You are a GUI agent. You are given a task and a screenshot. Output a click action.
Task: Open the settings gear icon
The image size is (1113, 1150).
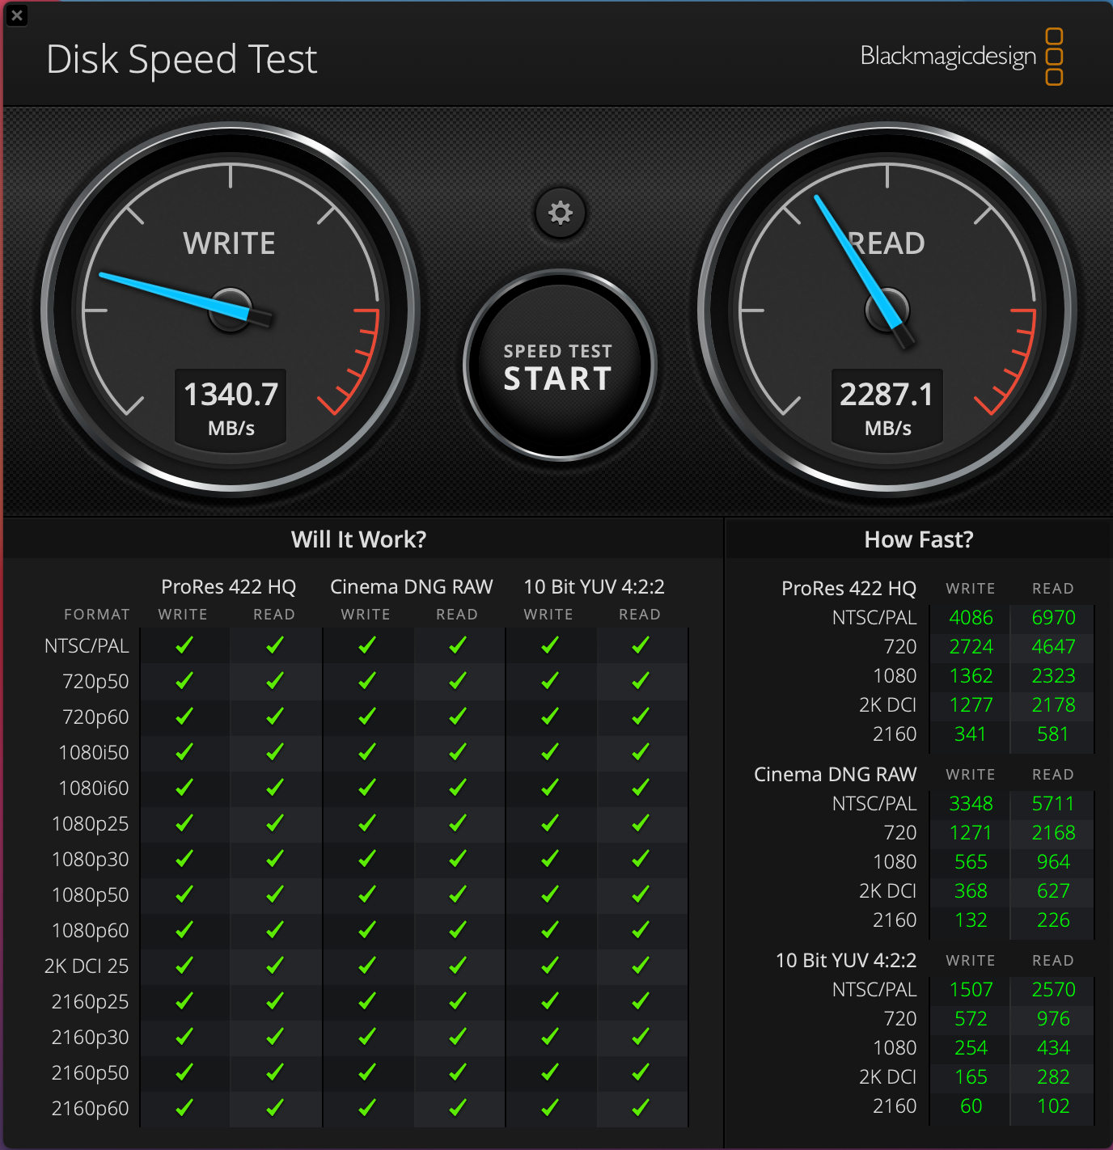click(x=559, y=213)
